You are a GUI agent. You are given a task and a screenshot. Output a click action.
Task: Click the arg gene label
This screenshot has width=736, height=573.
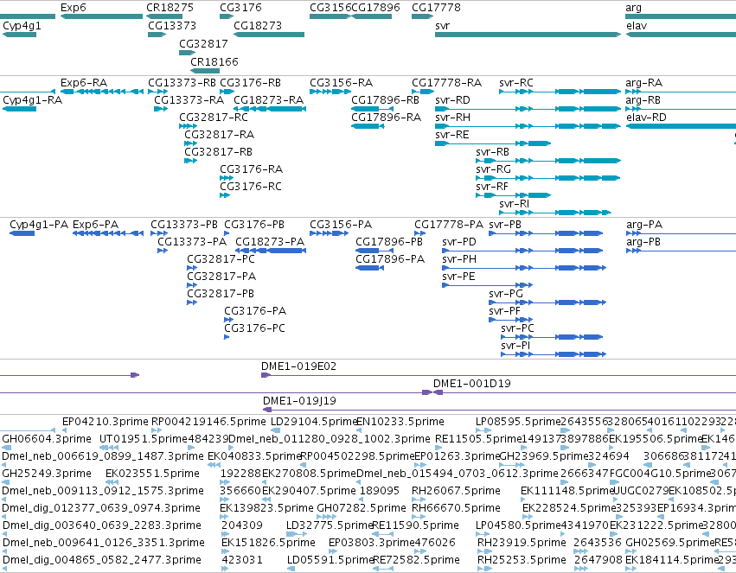click(x=633, y=8)
